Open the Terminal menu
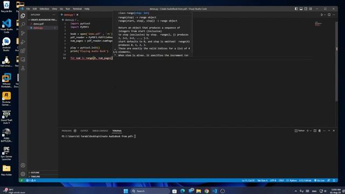 (77, 9)
